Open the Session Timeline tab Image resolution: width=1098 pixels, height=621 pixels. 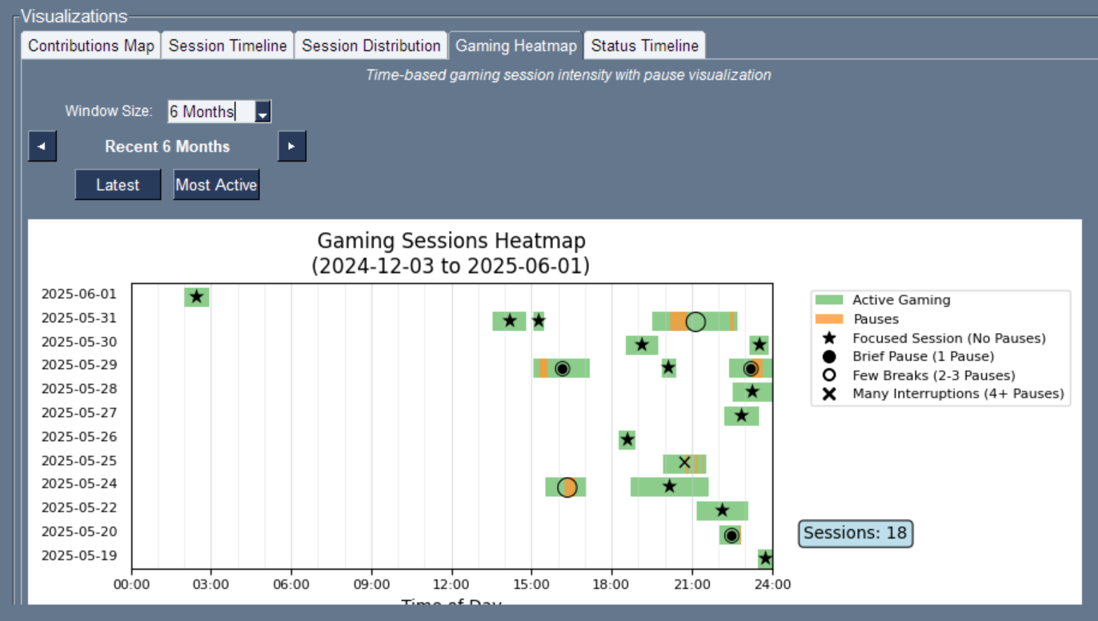[x=227, y=46]
